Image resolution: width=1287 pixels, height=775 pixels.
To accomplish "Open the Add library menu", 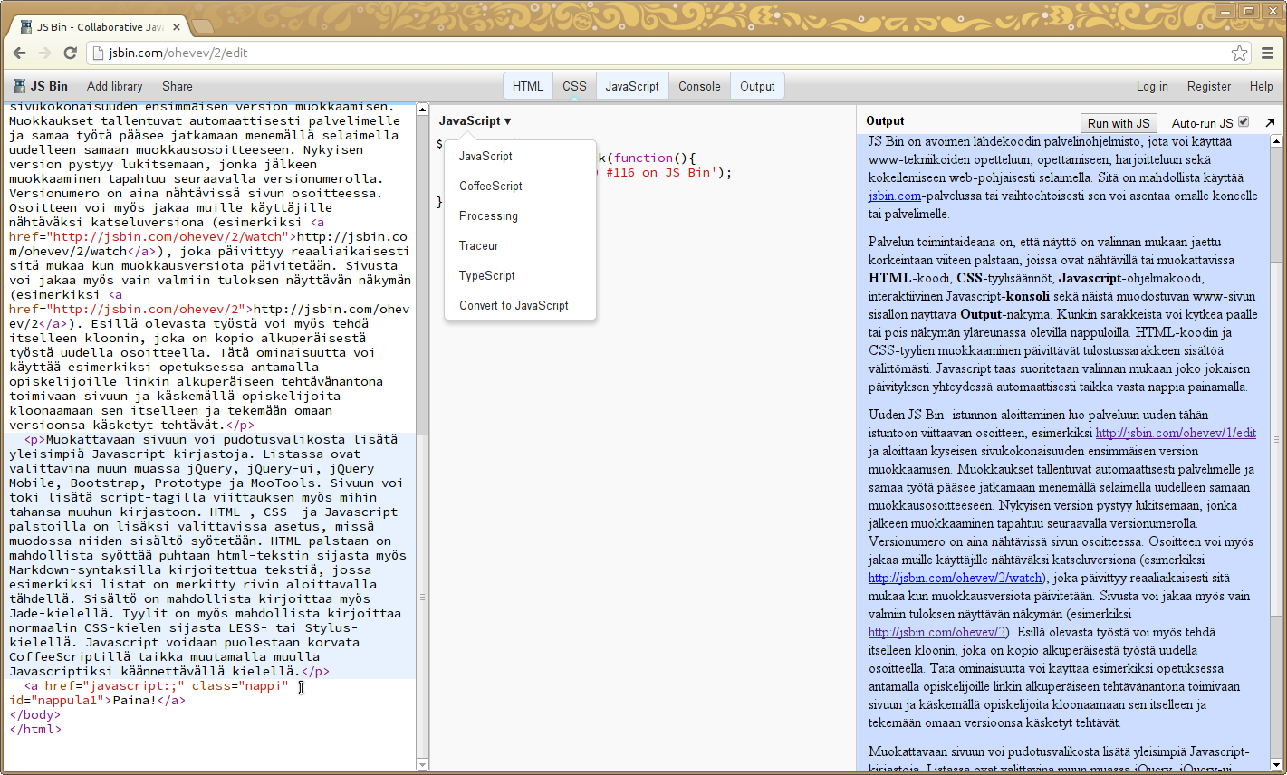I will pos(115,86).
